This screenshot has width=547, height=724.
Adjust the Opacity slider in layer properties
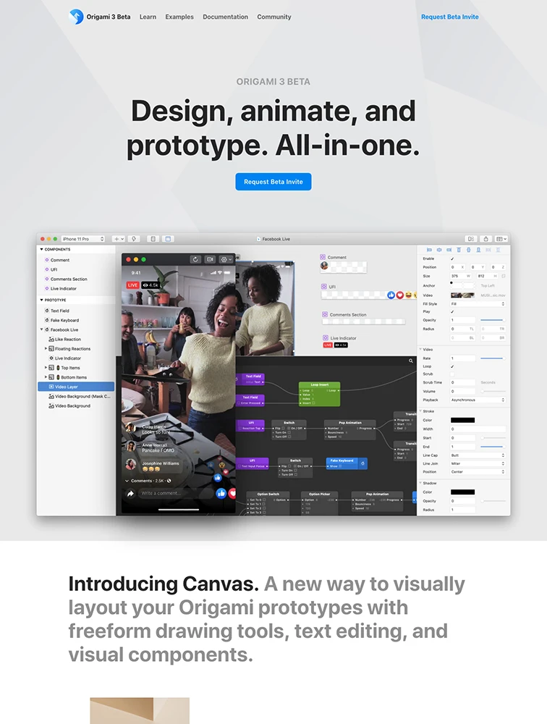coord(493,320)
